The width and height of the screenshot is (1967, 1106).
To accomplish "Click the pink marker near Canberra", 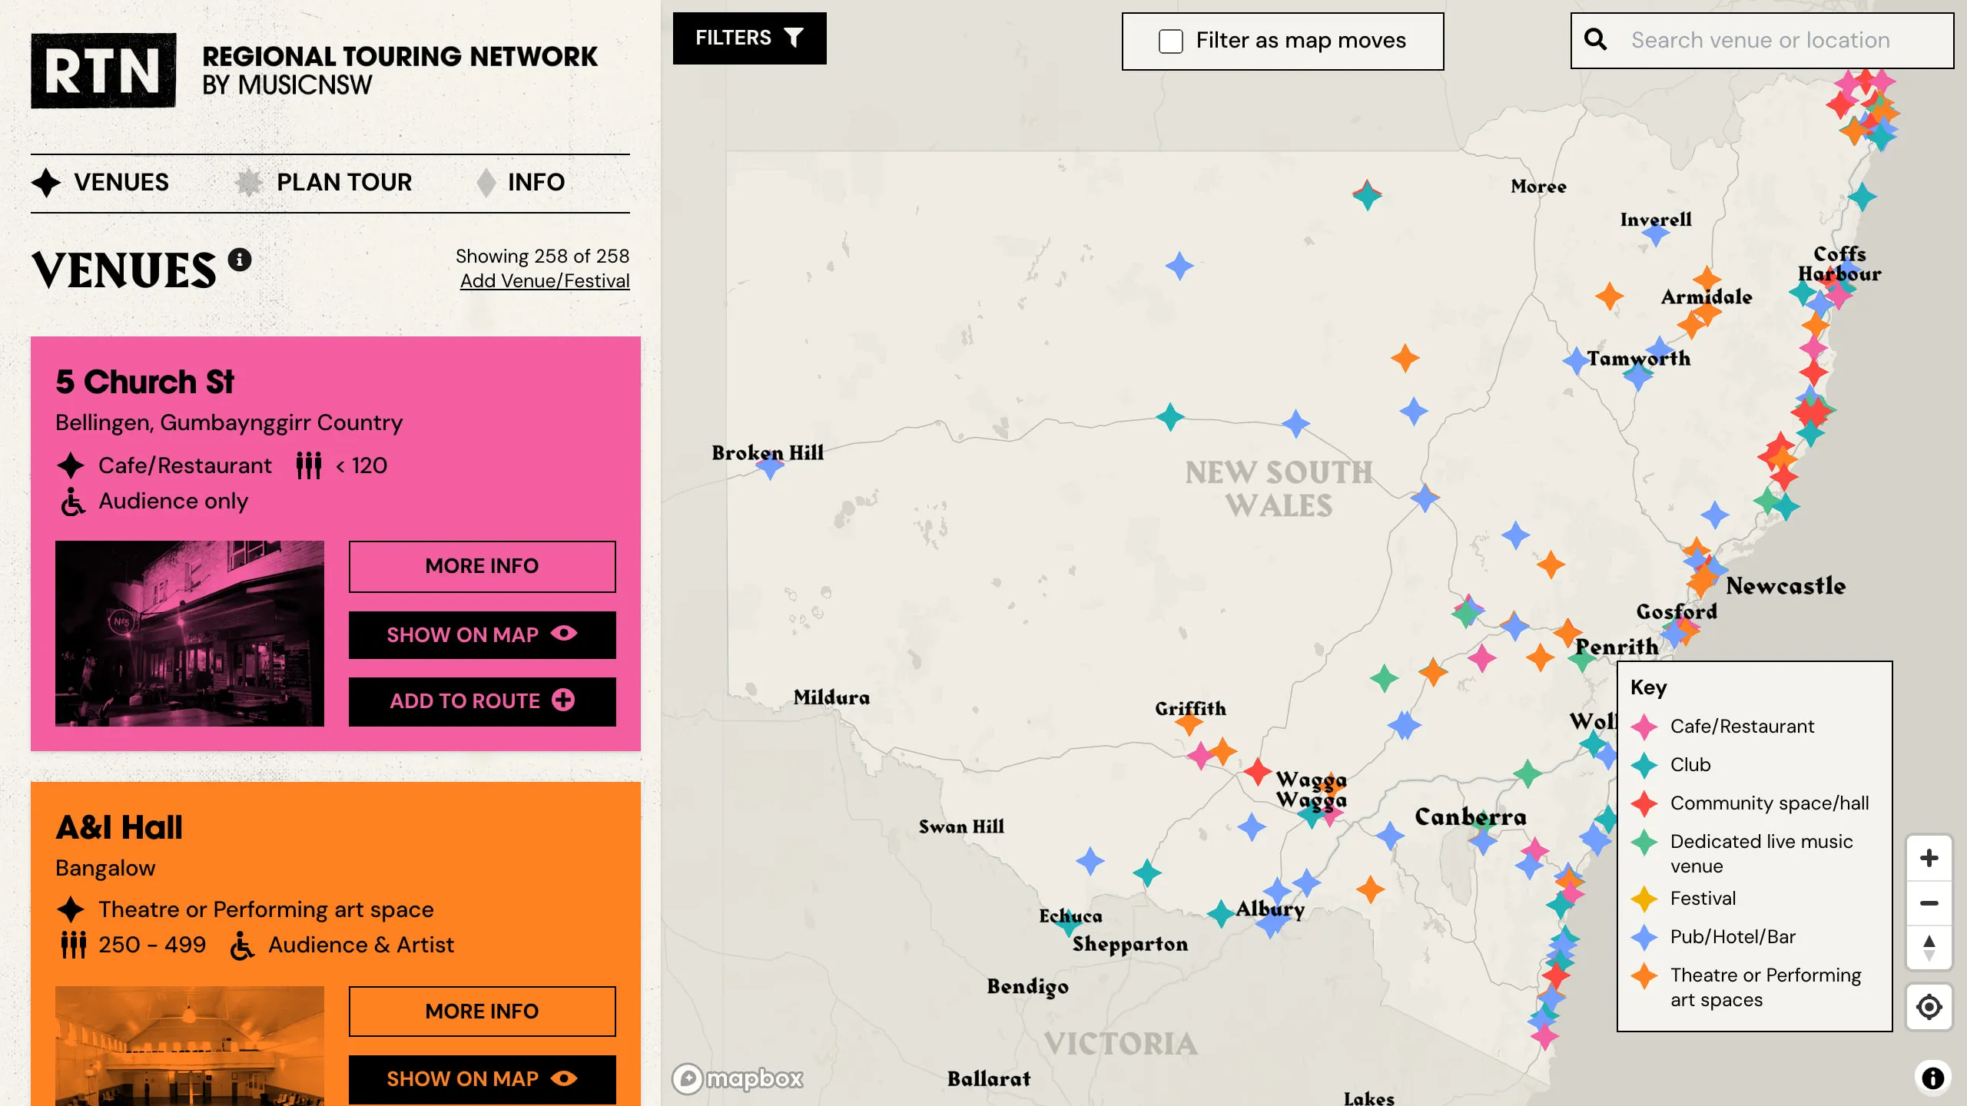I will pyautogui.click(x=1534, y=850).
